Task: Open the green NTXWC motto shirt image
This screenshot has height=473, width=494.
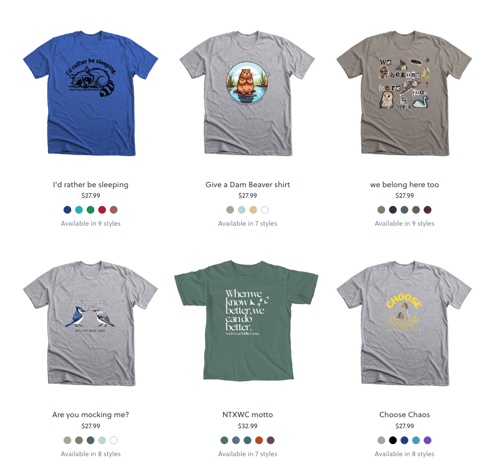Action: (x=247, y=320)
